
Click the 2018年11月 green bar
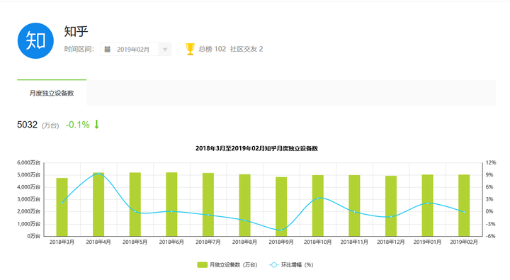point(355,206)
